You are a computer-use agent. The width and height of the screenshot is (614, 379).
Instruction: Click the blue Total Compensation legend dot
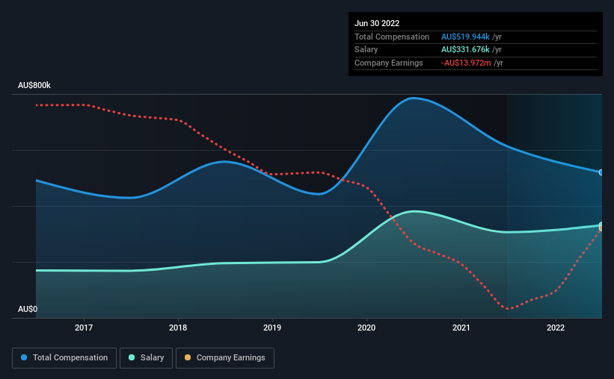(x=24, y=357)
